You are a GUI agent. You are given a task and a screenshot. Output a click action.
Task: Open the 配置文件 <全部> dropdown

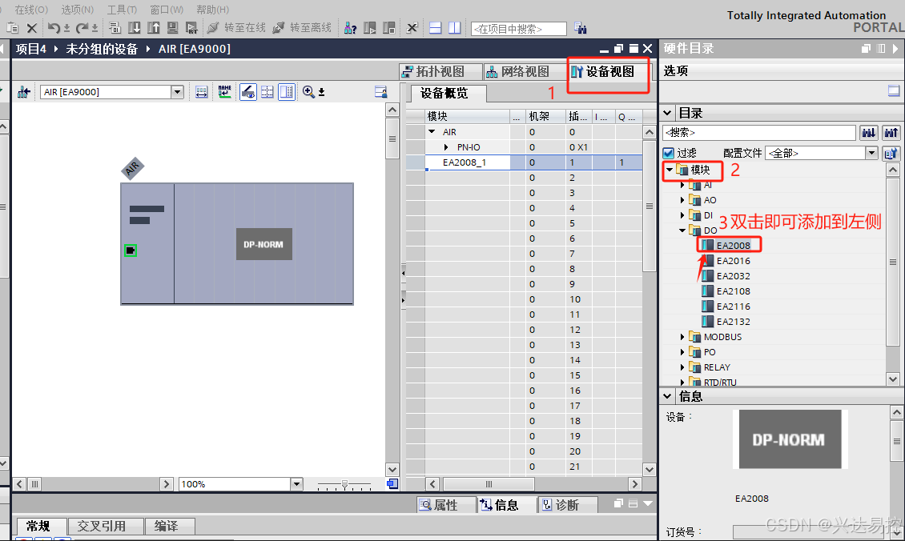(x=871, y=153)
